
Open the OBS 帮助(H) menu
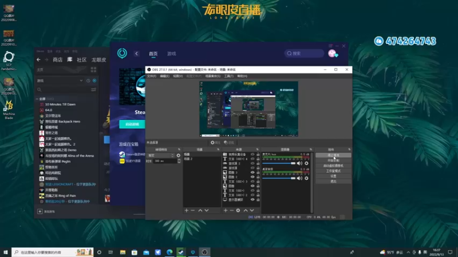coord(242,76)
